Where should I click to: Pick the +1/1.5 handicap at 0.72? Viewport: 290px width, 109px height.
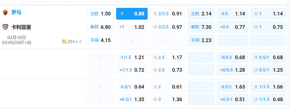(132, 70)
